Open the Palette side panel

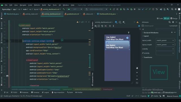pos(92,25)
